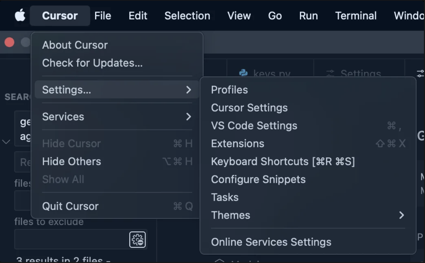This screenshot has height=263, width=425.
Task: Open the Terminal menu
Action: tap(356, 16)
